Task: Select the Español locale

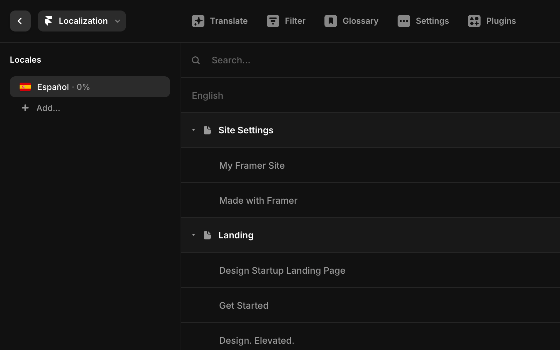Action: (90, 87)
